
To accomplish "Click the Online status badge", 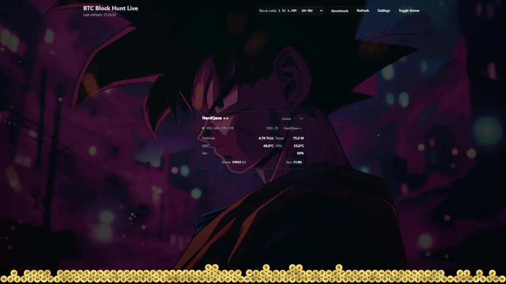I will (286, 119).
